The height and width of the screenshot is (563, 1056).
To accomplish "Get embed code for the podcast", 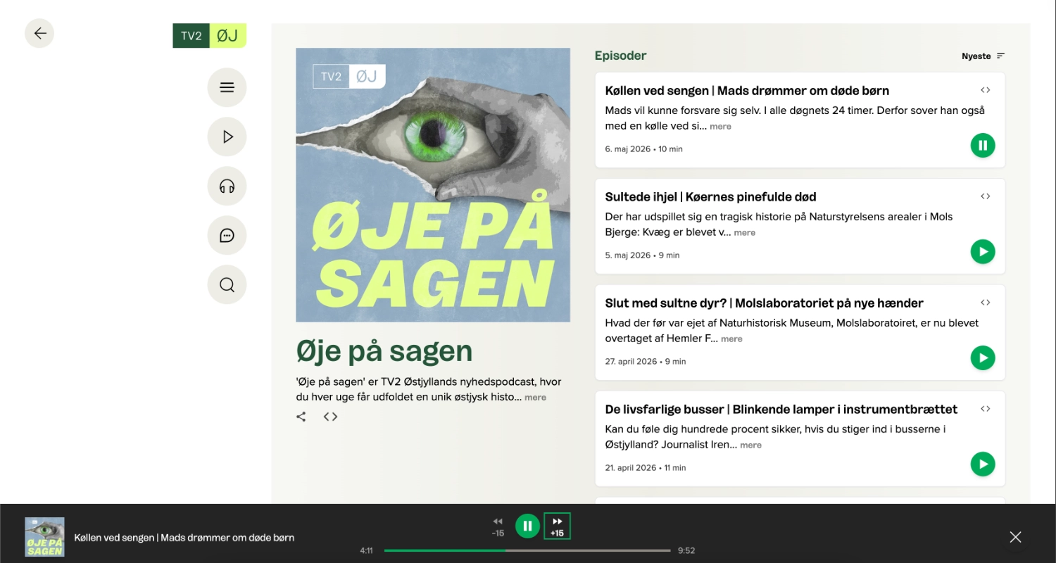I will 330,417.
